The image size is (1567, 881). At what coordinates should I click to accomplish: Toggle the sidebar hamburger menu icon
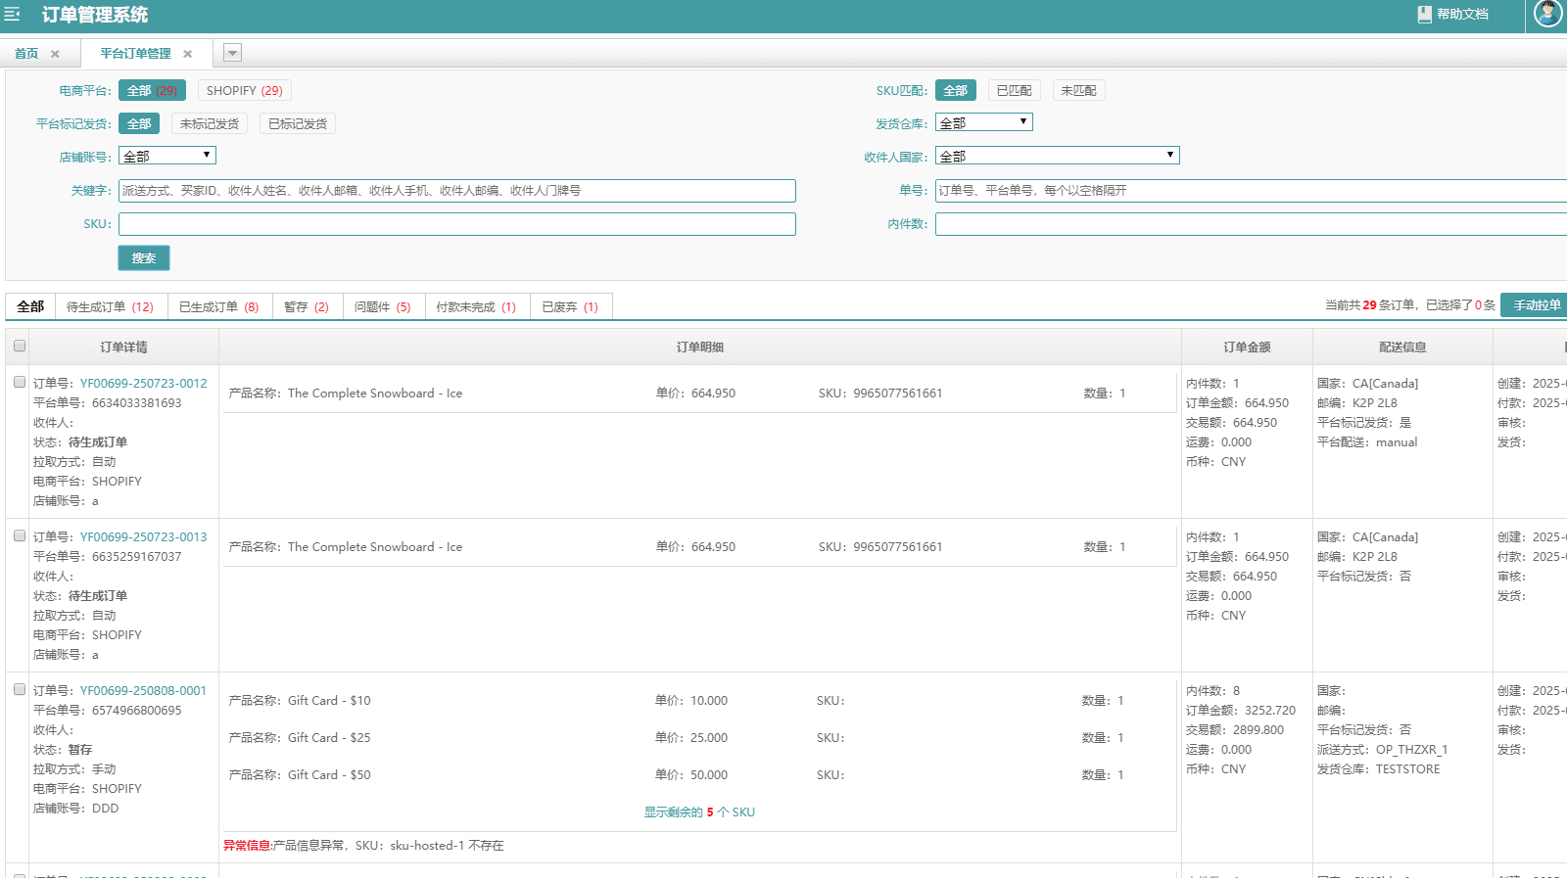point(13,15)
